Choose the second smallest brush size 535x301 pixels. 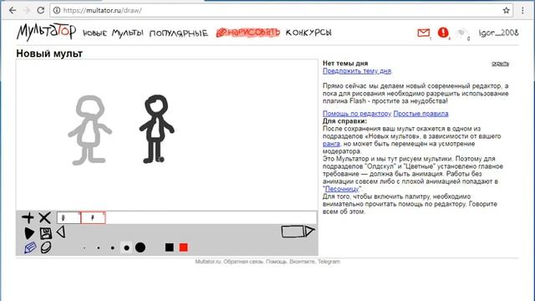99,248
